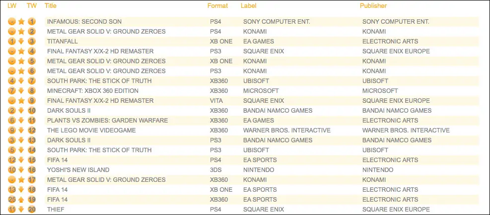
Task: Click the Publisher column header
Action: click(373, 6)
